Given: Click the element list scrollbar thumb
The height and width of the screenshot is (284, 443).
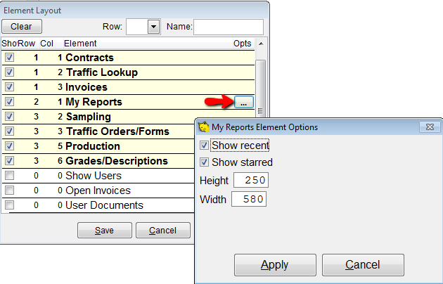Looking at the screenshot, I should 260,88.
